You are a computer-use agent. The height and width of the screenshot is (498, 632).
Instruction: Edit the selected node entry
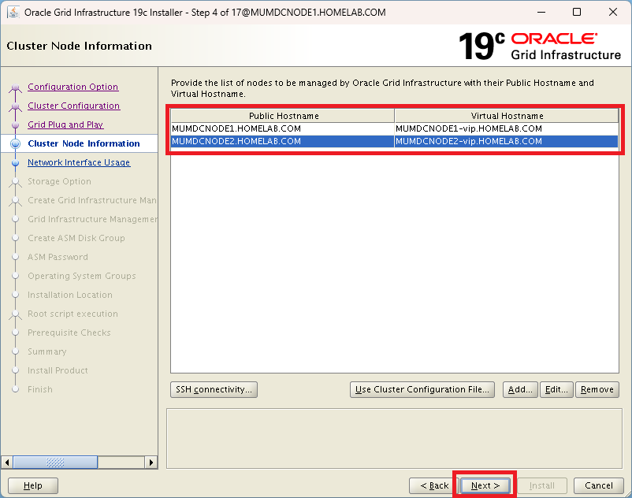(556, 389)
